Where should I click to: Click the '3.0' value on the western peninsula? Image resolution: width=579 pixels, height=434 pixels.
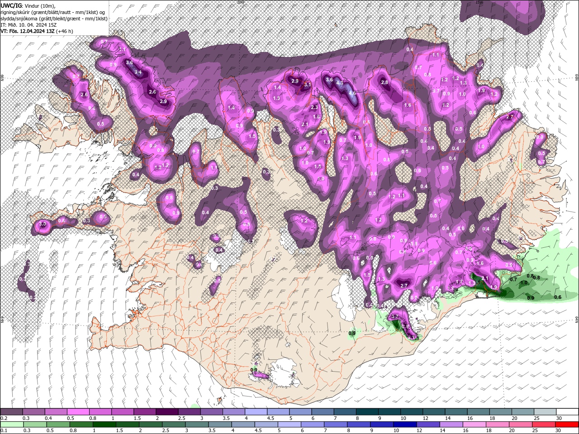pyautogui.click(x=43, y=224)
